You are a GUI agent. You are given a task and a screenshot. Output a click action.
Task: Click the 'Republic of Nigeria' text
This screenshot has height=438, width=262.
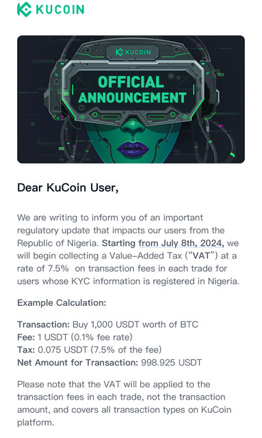57,243
